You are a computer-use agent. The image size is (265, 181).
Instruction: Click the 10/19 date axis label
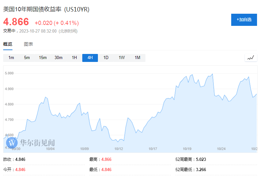(187, 149)
